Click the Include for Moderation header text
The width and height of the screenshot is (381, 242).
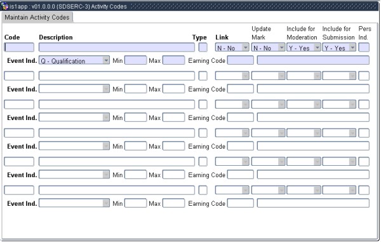coord(302,33)
